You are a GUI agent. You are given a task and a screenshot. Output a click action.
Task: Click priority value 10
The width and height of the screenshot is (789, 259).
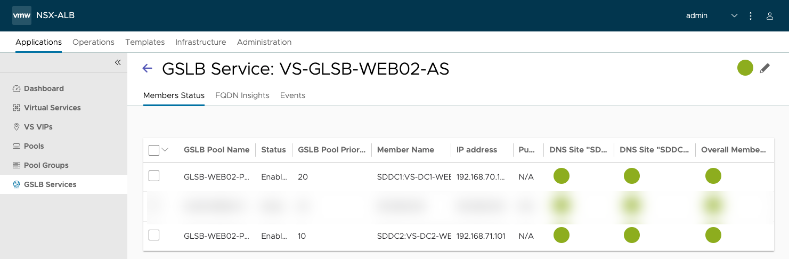(x=302, y=236)
